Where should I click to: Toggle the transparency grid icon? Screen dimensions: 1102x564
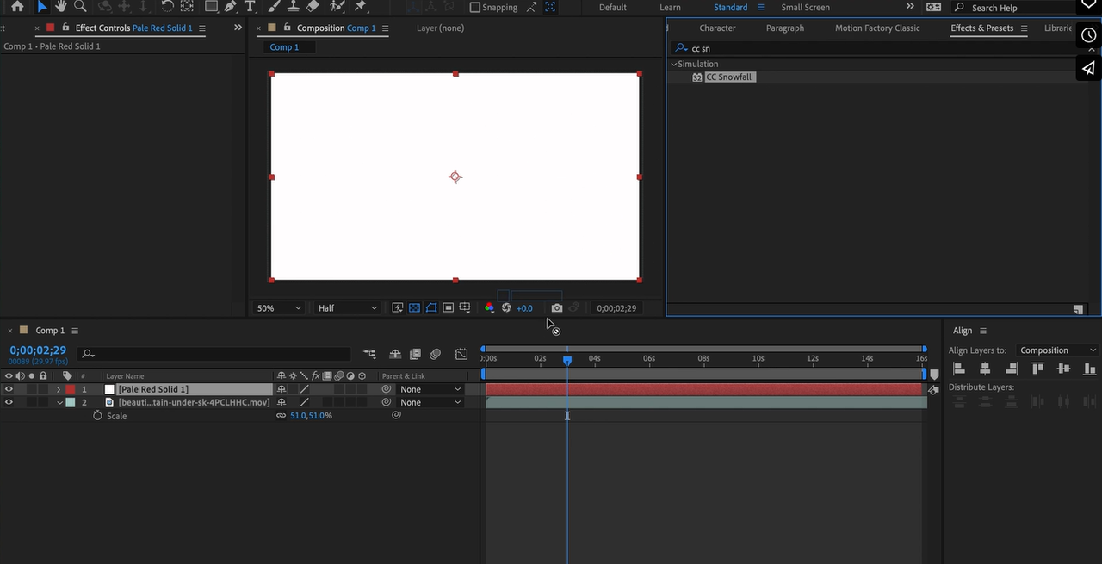414,307
